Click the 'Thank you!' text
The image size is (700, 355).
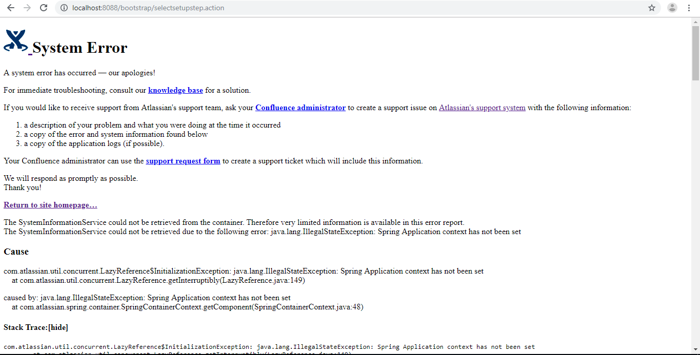[23, 187]
